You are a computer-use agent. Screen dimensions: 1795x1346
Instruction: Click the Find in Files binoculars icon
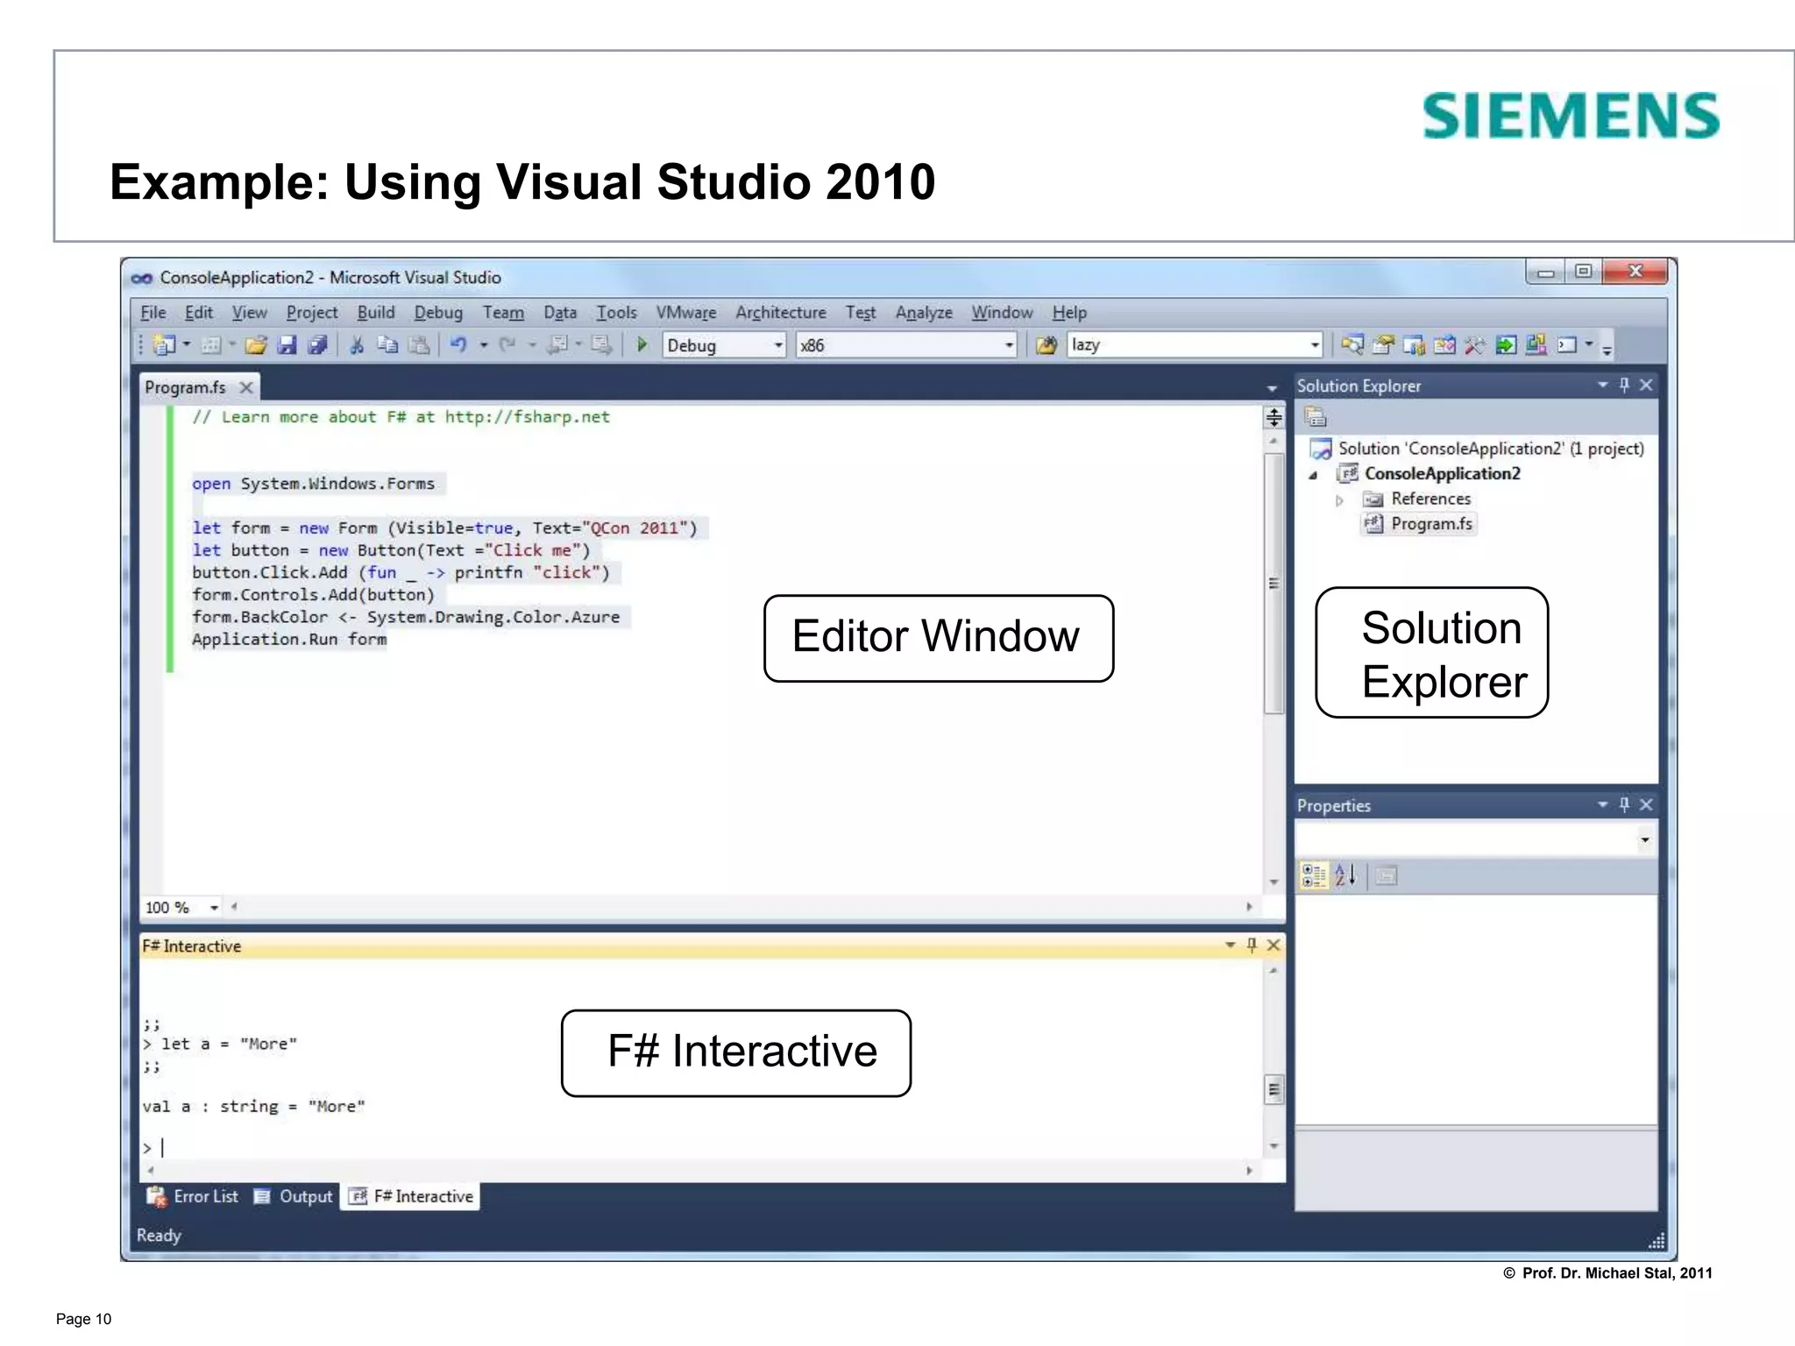(1046, 345)
